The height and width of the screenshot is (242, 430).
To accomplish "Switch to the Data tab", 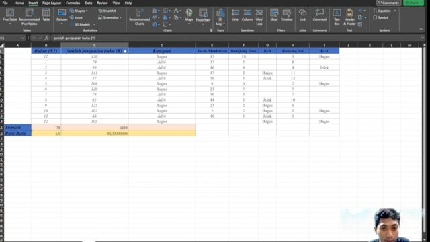I will click(x=88, y=3).
